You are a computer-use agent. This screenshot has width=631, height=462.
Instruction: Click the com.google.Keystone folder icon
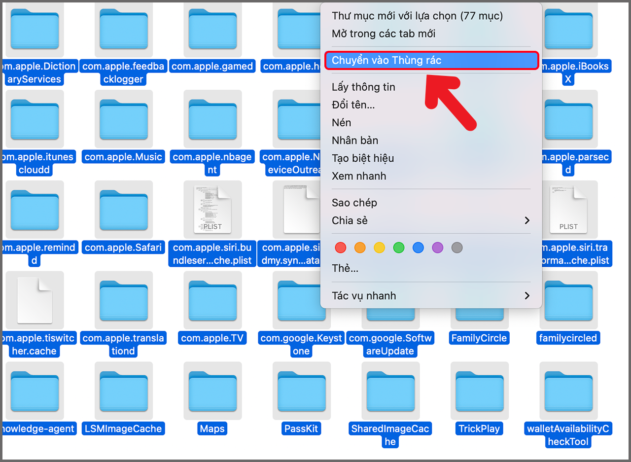tap(301, 300)
